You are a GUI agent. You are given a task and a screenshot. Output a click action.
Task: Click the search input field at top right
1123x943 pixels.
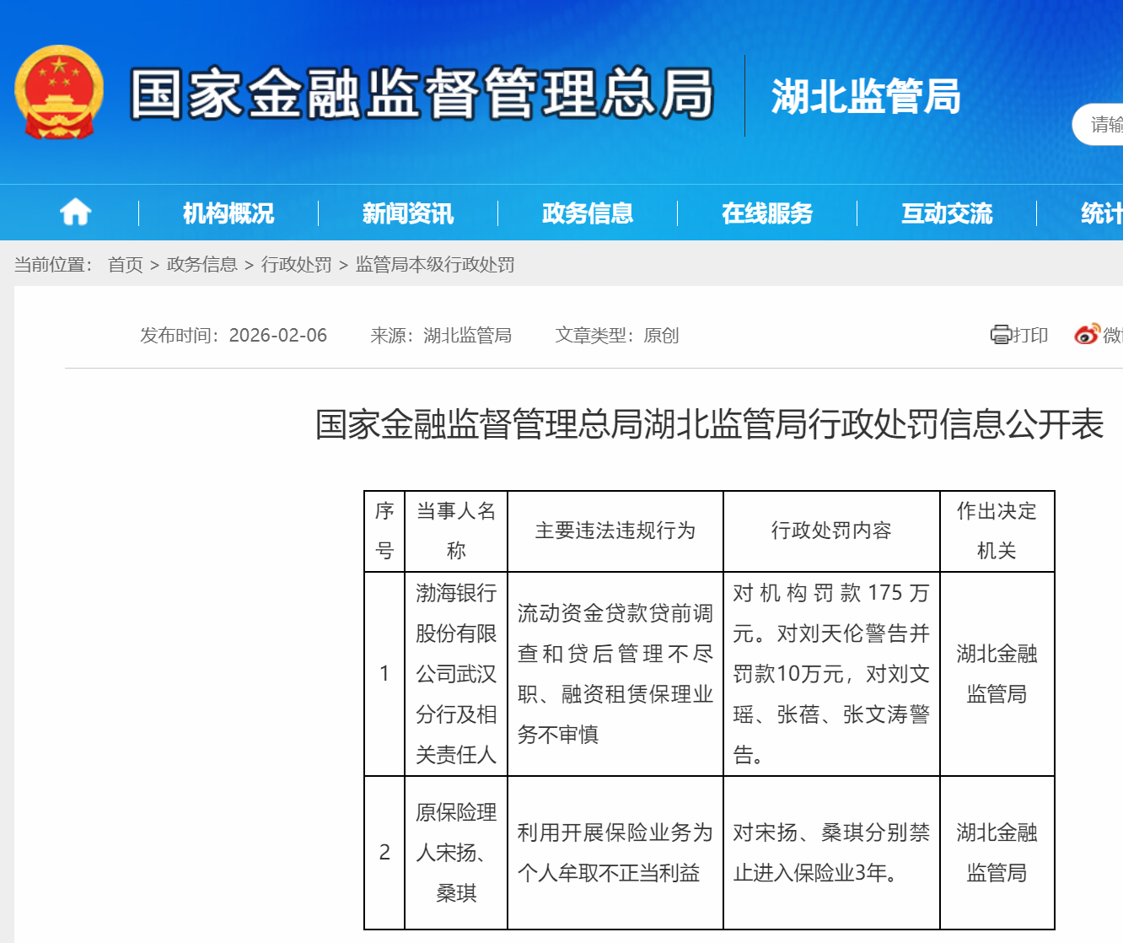tap(1100, 125)
